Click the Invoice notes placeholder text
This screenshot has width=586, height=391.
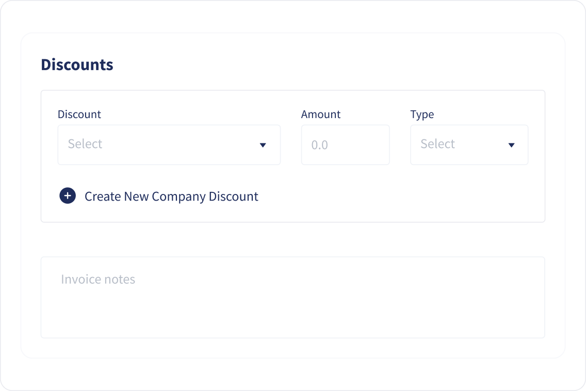(x=98, y=279)
